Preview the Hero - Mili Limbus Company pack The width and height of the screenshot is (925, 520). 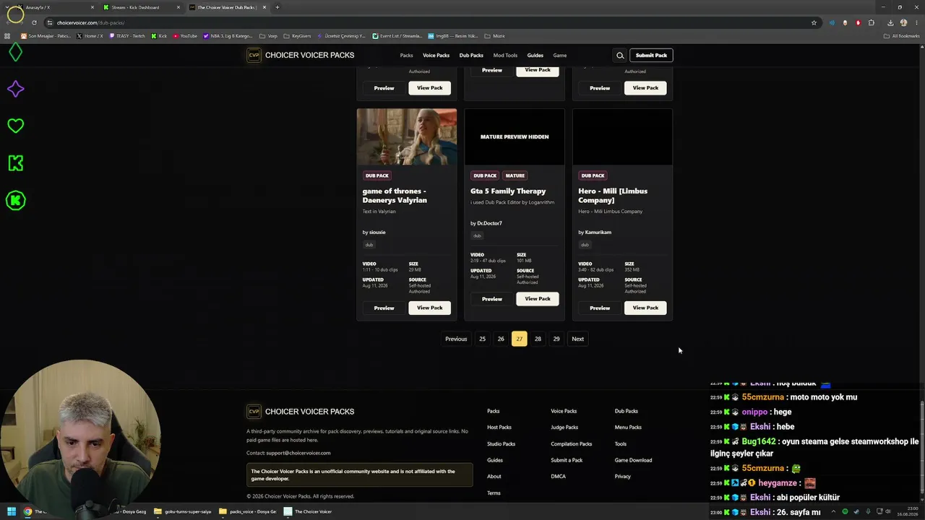pyautogui.click(x=600, y=308)
